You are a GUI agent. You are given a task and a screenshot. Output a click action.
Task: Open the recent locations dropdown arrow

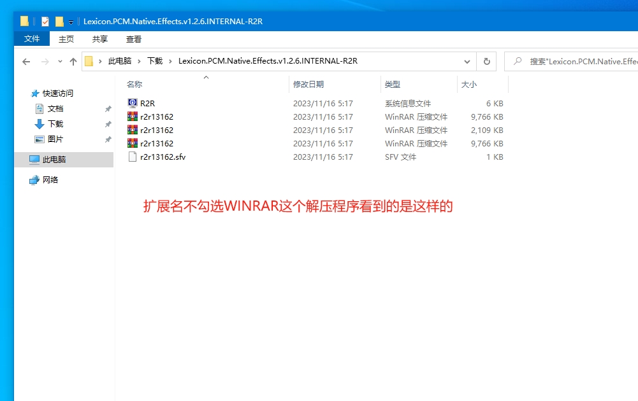(x=60, y=61)
